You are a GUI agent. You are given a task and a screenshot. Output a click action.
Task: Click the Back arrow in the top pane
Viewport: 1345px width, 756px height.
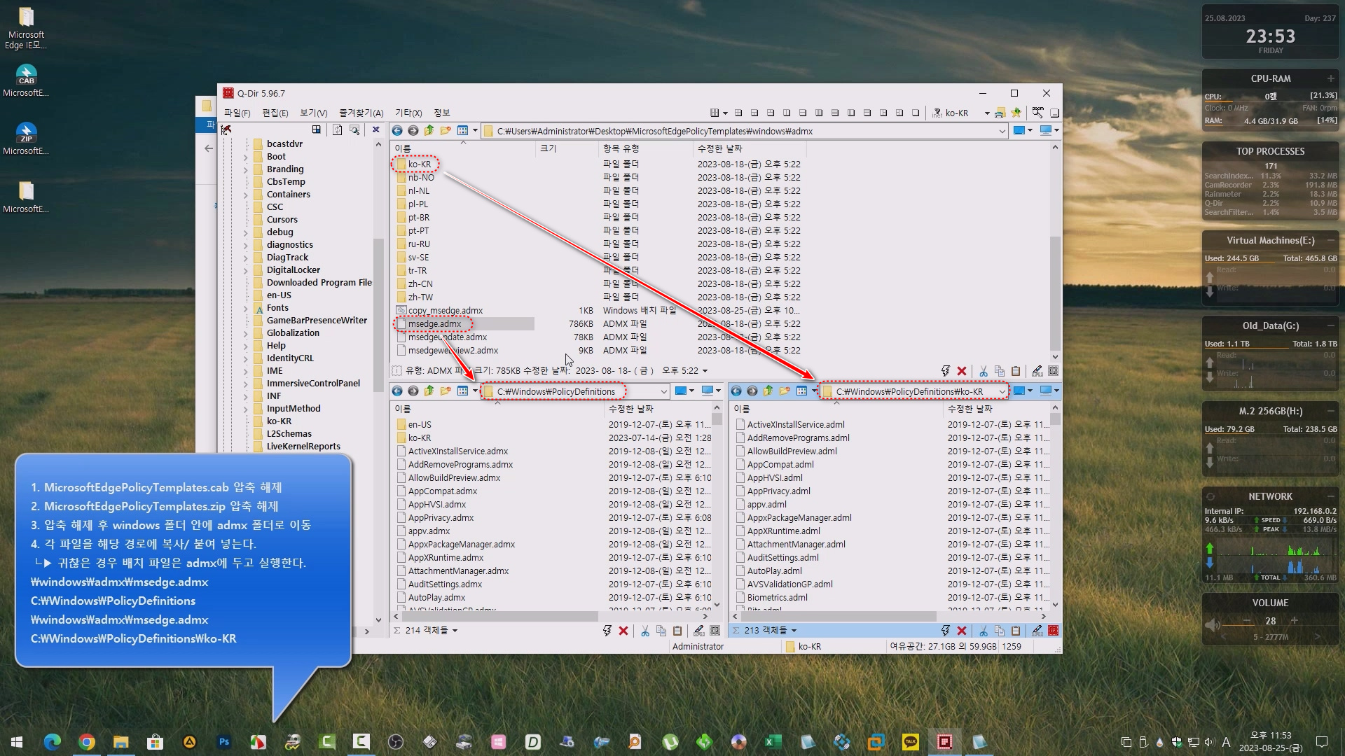[397, 131]
